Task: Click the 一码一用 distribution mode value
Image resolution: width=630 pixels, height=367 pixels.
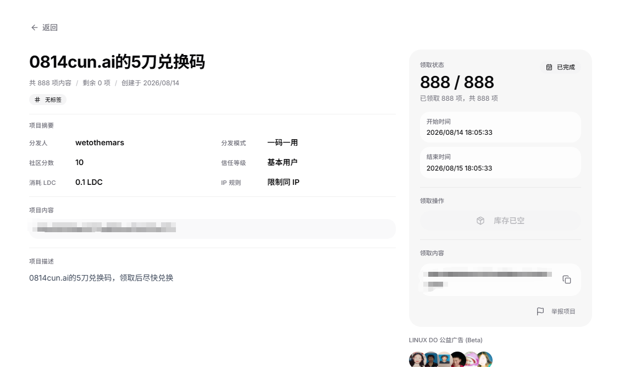Action: [x=283, y=143]
